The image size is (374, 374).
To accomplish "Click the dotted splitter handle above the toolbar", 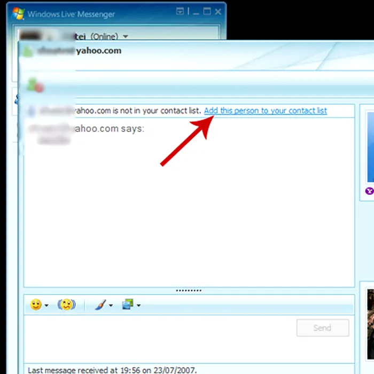I will [x=189, y=291].
